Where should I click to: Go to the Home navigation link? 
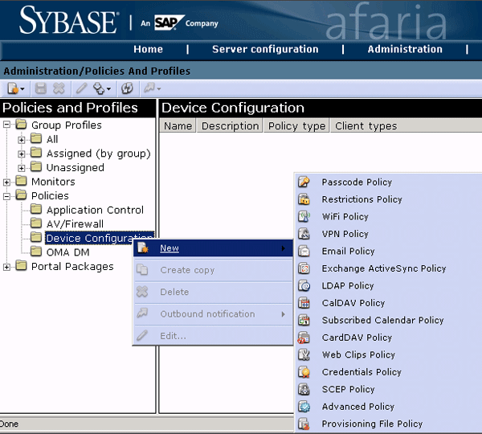[148, 49]
